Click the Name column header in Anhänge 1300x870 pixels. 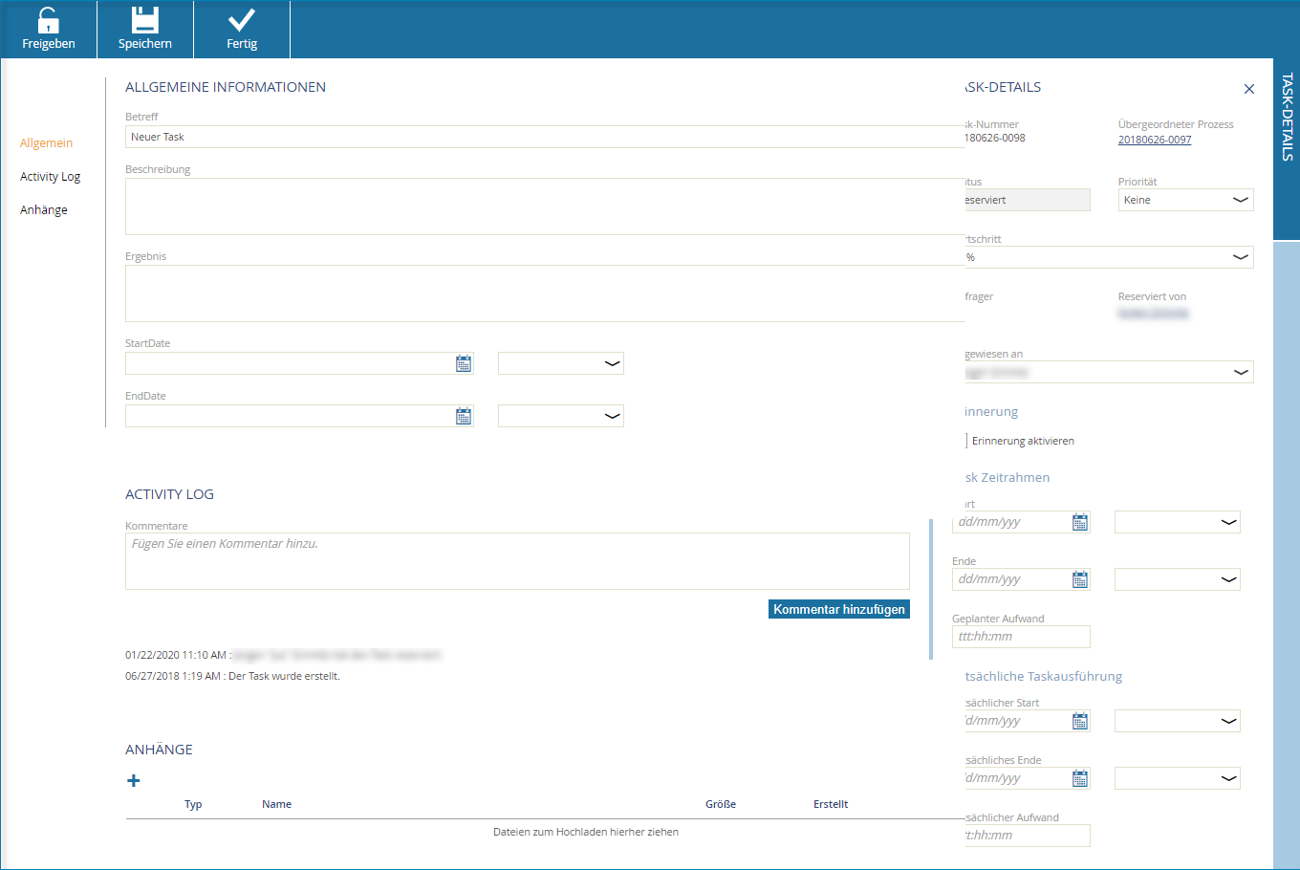tap(276, 805)
